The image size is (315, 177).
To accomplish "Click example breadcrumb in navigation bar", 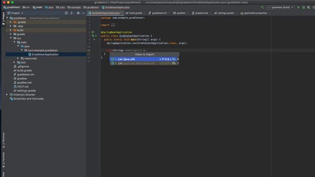I will click(74, 7).
